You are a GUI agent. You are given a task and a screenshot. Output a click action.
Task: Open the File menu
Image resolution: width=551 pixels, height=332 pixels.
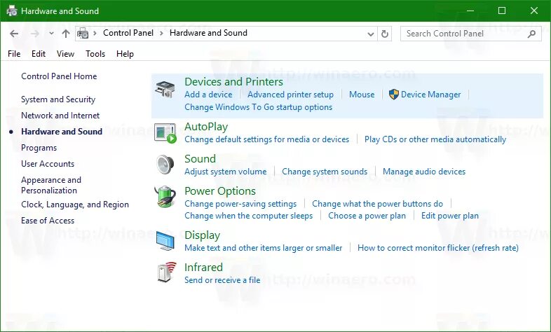click(14, 54)
